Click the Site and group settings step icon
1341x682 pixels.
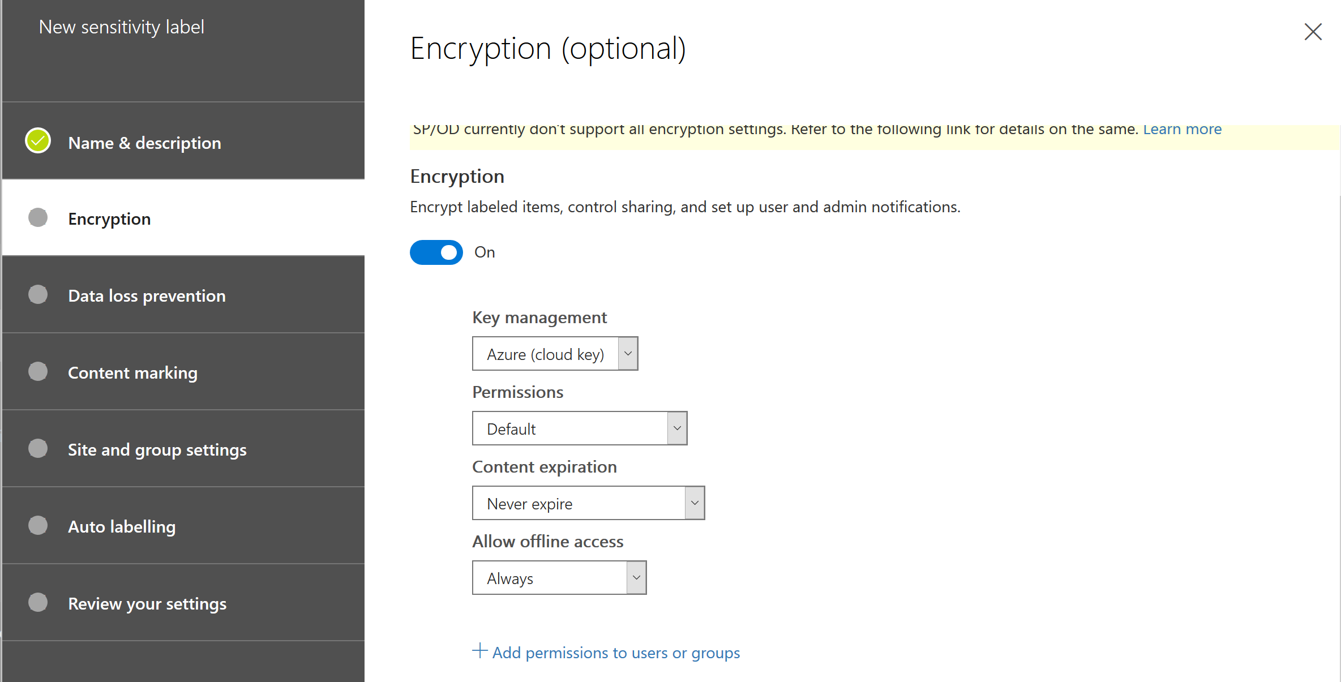[37, 449]
